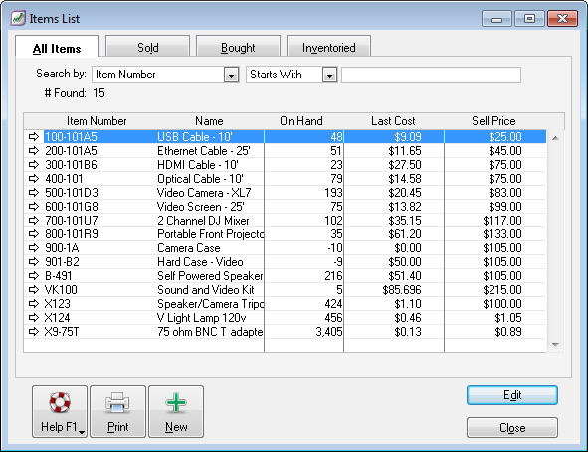Click the arrow icon for row VK100

[x=34, y=289]
